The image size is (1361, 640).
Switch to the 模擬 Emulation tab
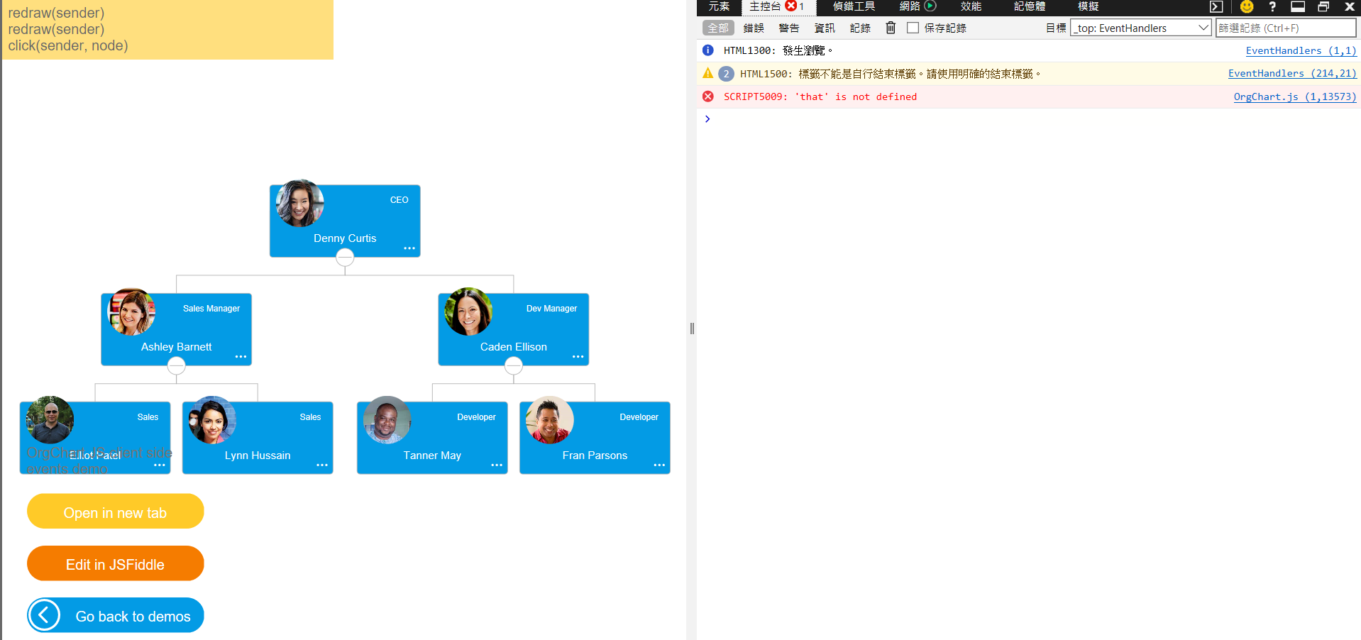(x=1088, y=7)
